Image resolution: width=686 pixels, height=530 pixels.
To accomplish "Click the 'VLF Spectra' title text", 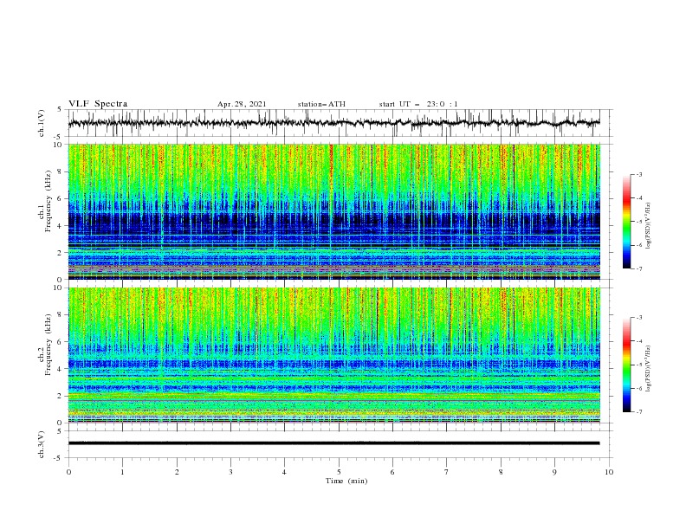I will point(98,104).
